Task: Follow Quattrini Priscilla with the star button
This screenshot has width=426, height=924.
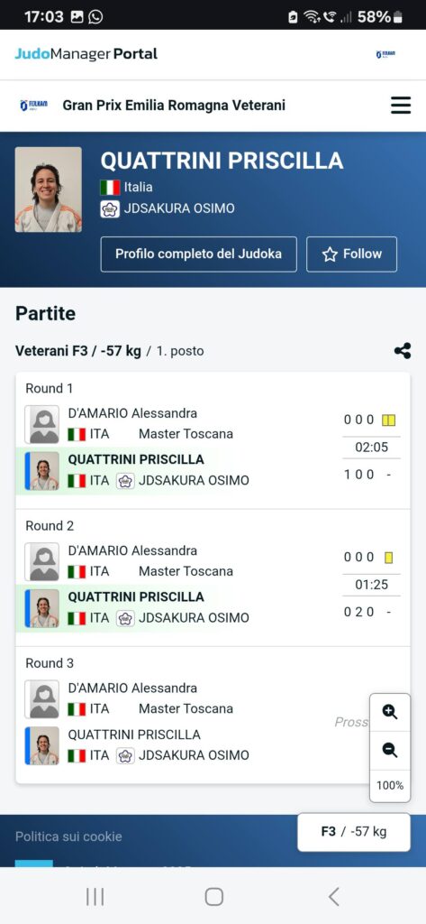Action: click(x=352, y=254)
